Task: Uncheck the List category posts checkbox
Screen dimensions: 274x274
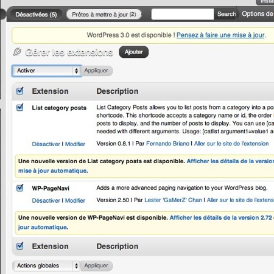Action: [20, 107]
